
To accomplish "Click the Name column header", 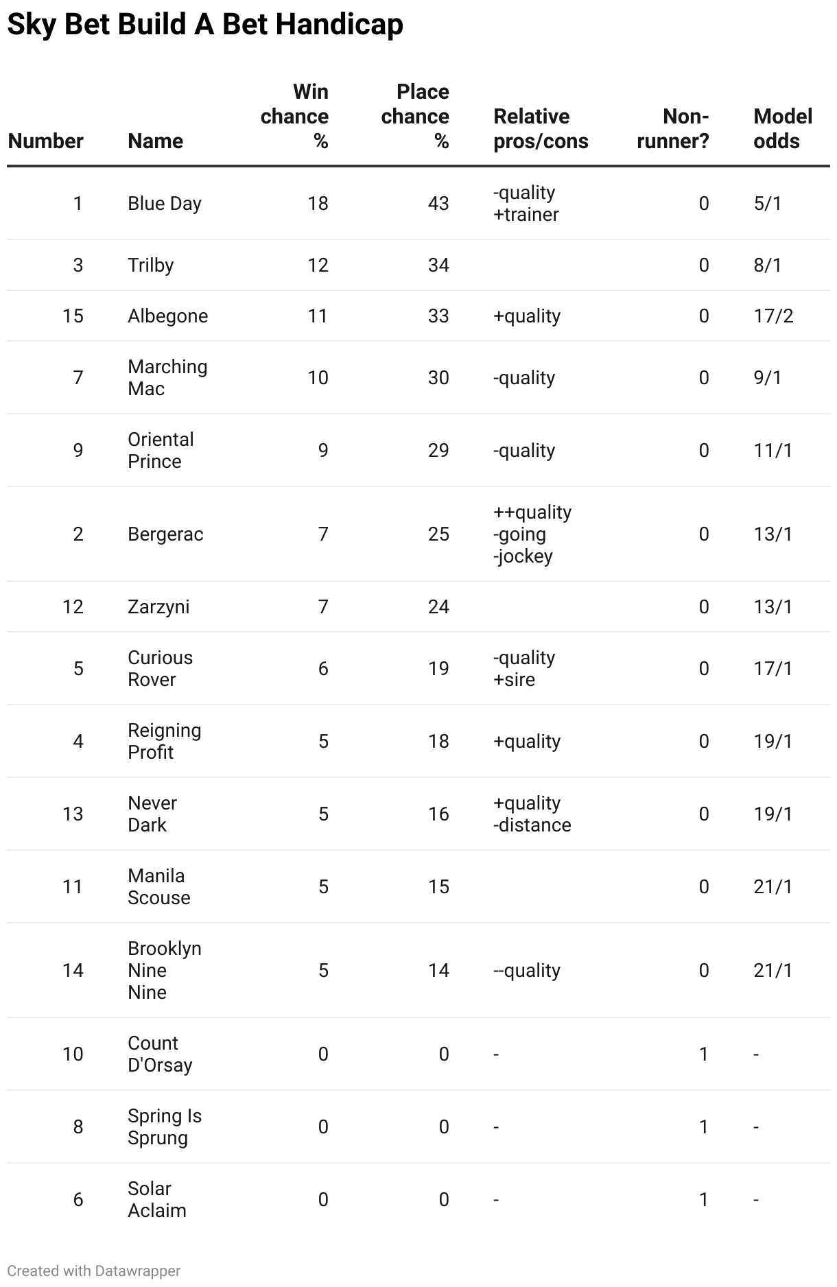I will coord(155,141).
